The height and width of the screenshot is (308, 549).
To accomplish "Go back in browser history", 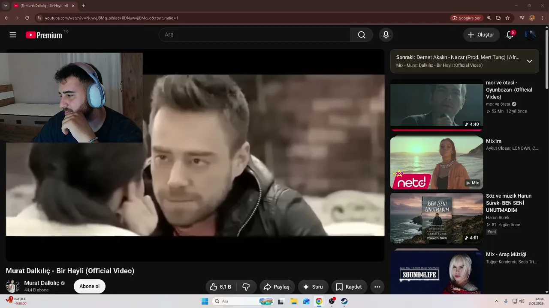I will [6, 18].
